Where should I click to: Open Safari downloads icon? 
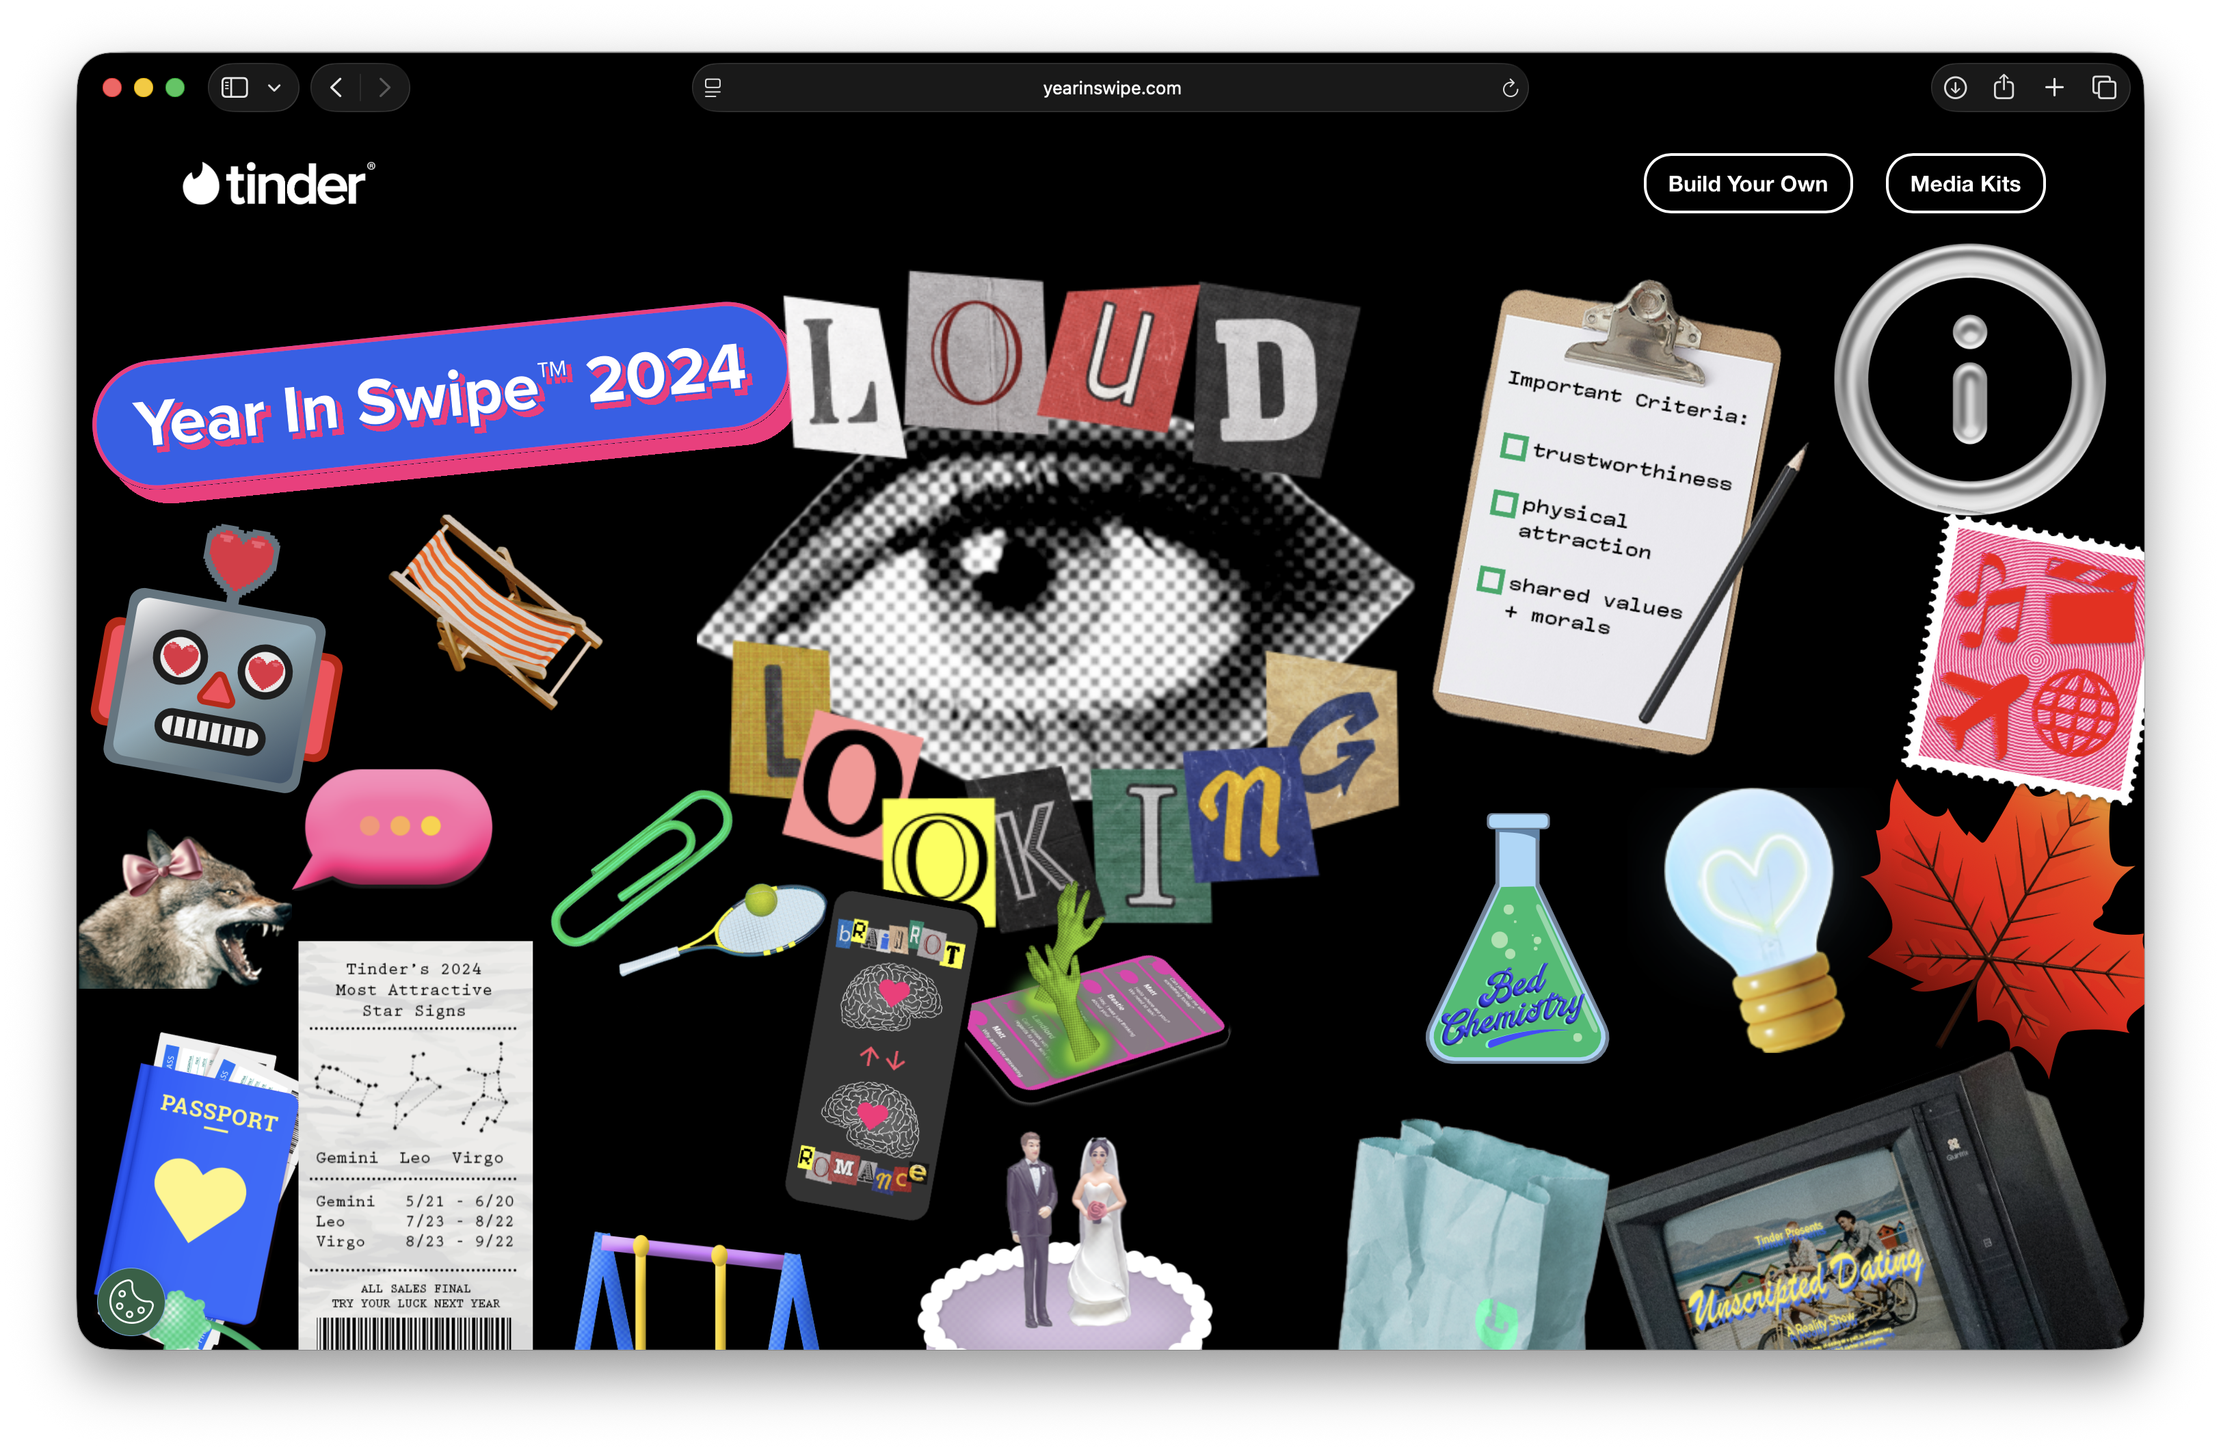[1955, 88]
